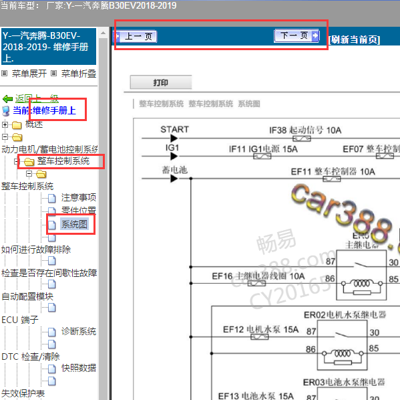
Task: Open the 注意事项 page
Action: tap(79, 197)
